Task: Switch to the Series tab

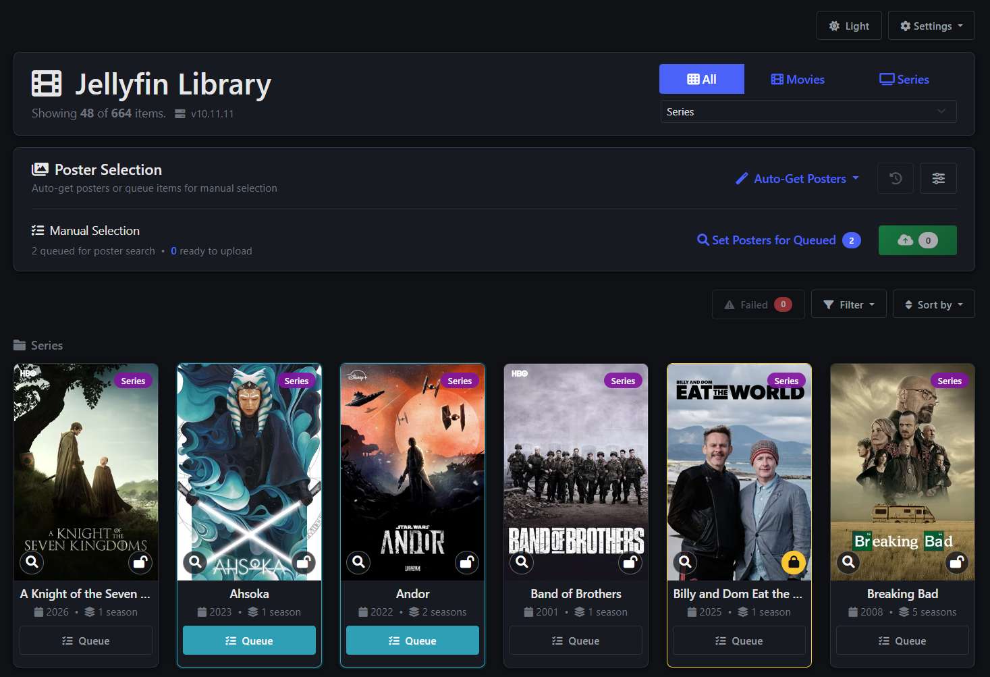Action: coord(904,79)
